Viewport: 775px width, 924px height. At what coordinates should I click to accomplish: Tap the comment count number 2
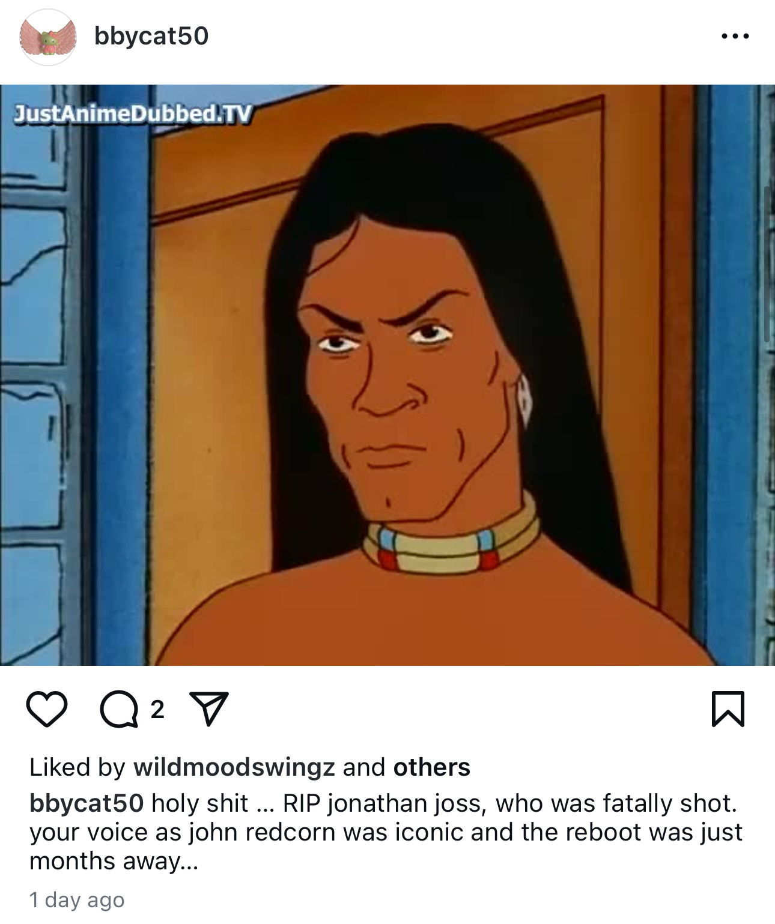(x=157, y=710)
